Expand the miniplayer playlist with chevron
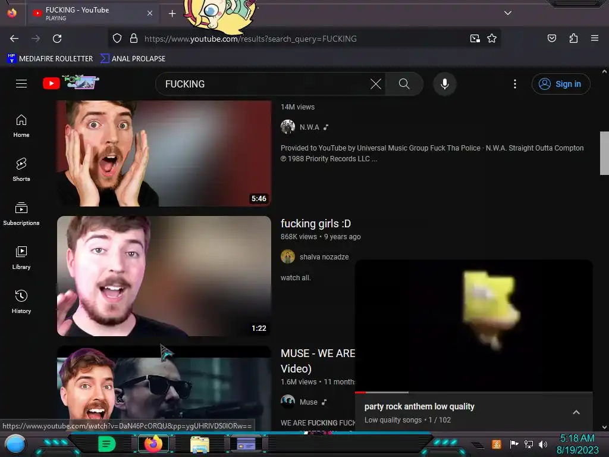 [x=576, y=412]
